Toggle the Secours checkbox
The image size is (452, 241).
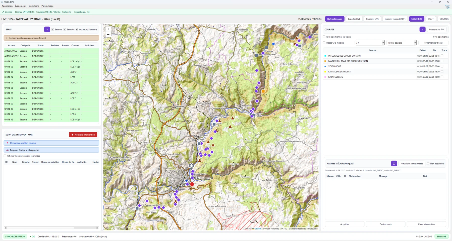(53, 30)
